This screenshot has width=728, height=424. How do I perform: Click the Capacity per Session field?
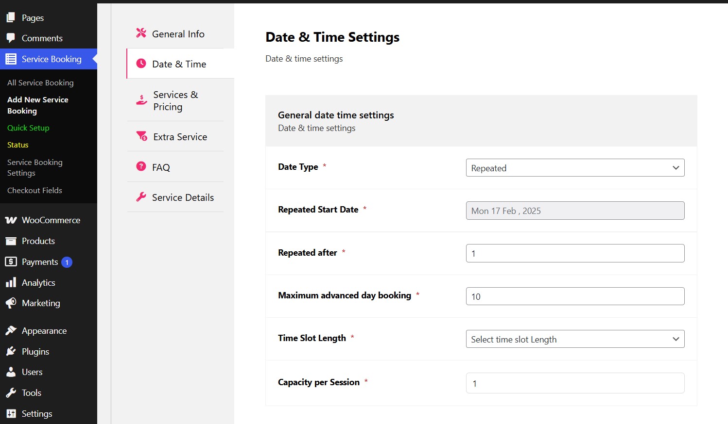tap(575, 383)
